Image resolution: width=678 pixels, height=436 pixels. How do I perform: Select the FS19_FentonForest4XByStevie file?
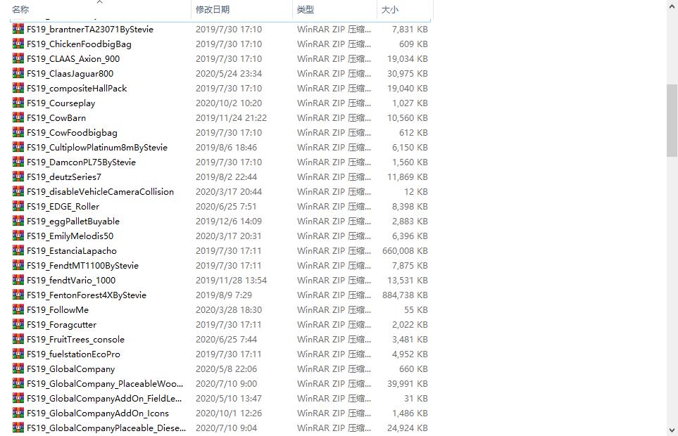(x=87, y=295)
